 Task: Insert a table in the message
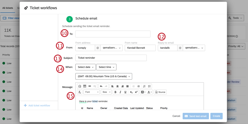[85, 86]
